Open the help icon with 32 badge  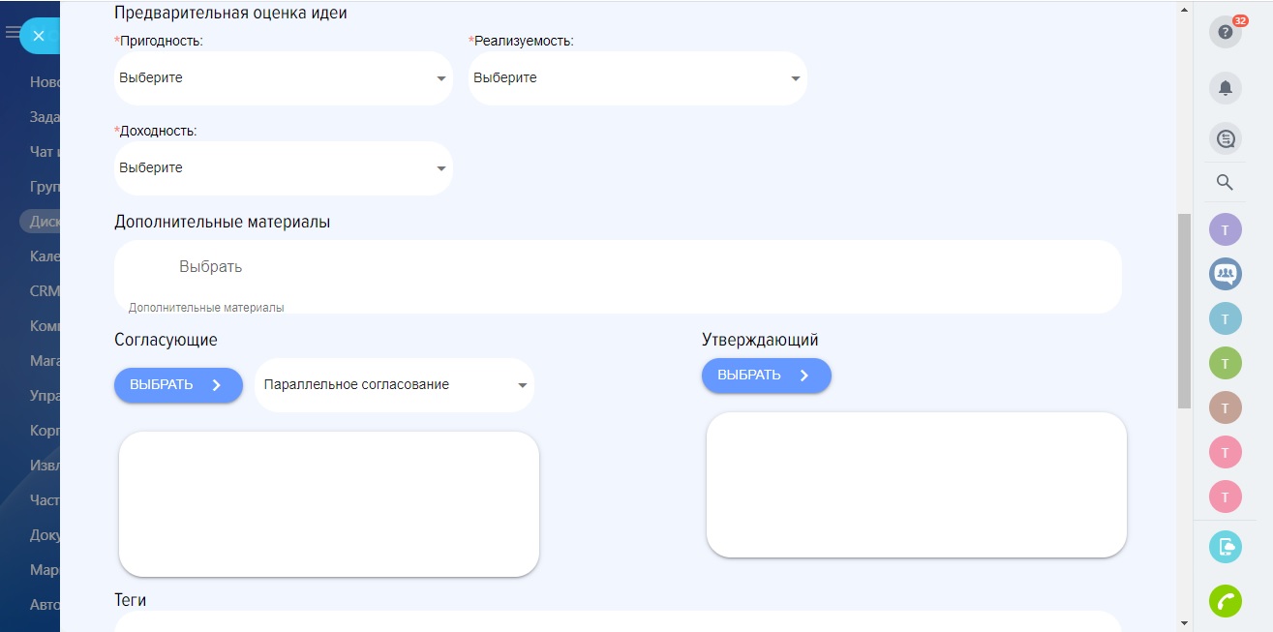point(1225,32)
